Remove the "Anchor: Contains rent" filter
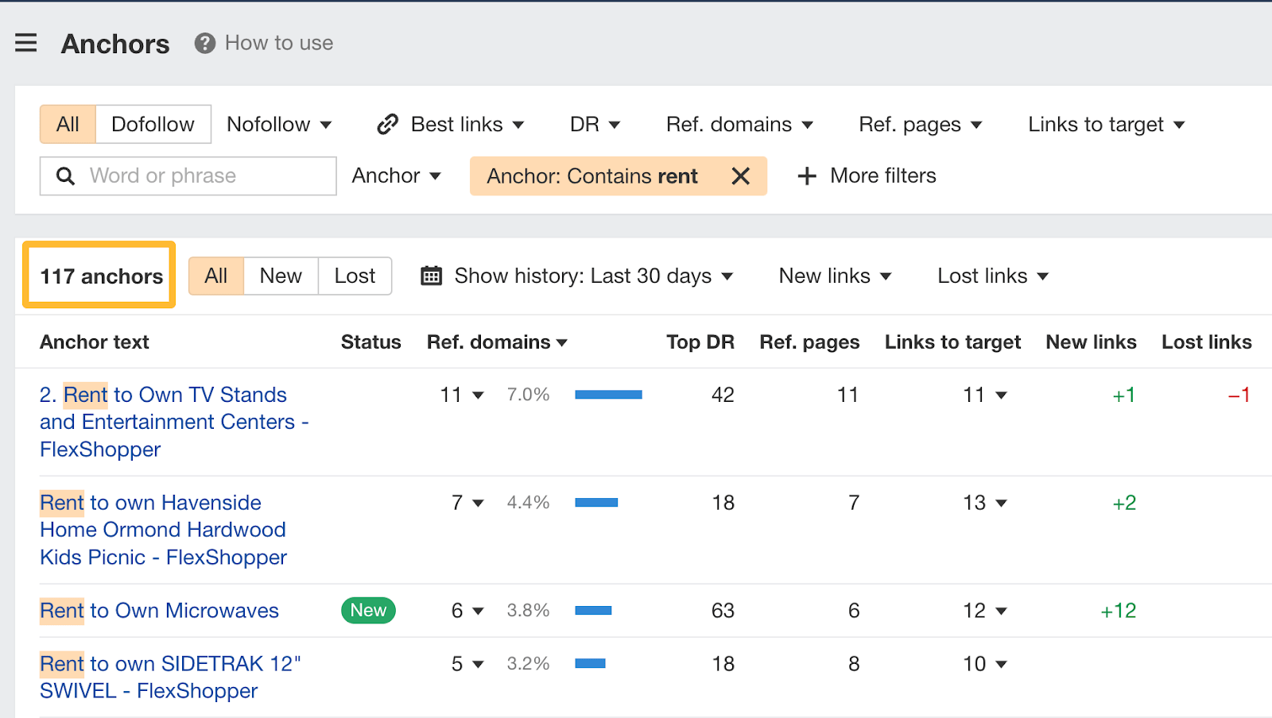Viewport: 1272px width, 718px height. point(740,176)
